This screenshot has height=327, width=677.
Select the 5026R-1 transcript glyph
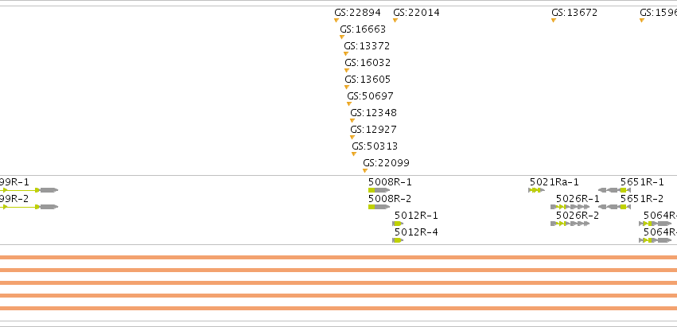coord(570,207)
